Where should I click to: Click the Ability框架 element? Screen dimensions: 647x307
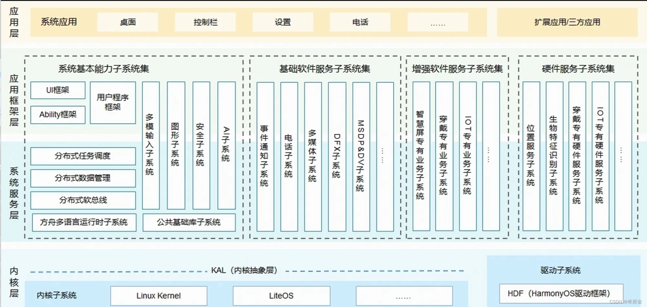tap(58, 115)
